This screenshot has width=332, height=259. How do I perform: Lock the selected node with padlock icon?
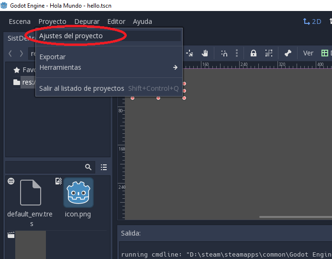pos(254,53)
